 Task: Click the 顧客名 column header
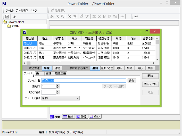tap(59, 39)
